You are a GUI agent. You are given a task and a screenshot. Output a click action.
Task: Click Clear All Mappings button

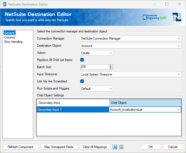tap(95, 147)
